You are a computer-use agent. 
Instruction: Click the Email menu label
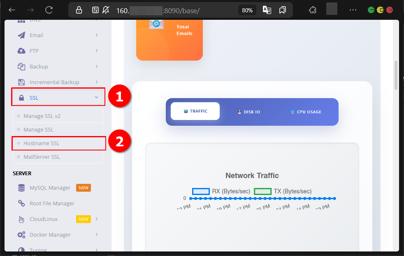click(36, 35)
